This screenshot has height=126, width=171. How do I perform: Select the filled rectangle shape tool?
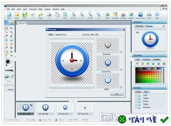[x=11, y=40]
